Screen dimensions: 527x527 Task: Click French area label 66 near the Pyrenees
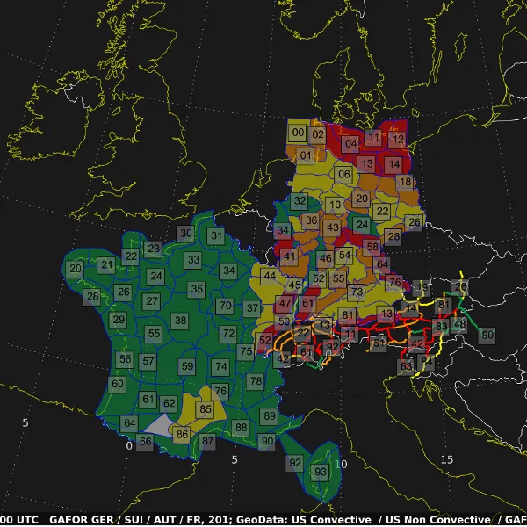tap(145, 442)
